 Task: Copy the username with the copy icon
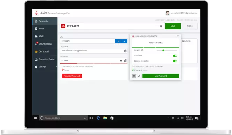[125, 51]
